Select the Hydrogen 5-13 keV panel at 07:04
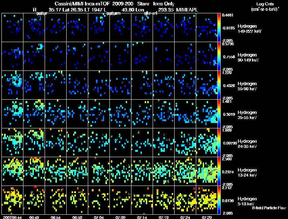Image resolution: width=288 pixels, height=219 pixels. (x=99, y=200)
